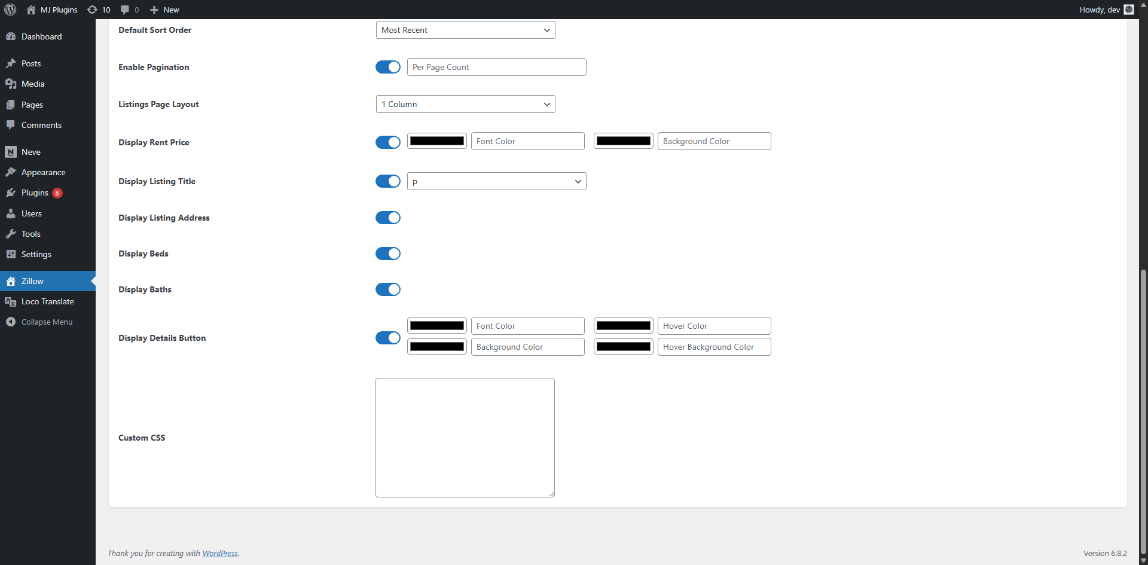Open the Dashboard menu
Viewport: 1148px width, 565px height.
click(48, 36)
